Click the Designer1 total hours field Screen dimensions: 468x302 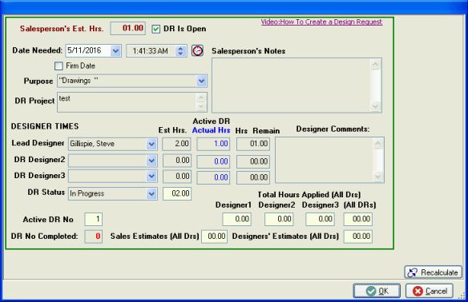pyautogui.click(x=236, y=219)
